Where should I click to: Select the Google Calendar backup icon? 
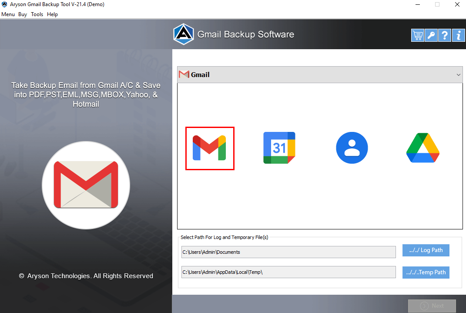click(x=279, y=148)
